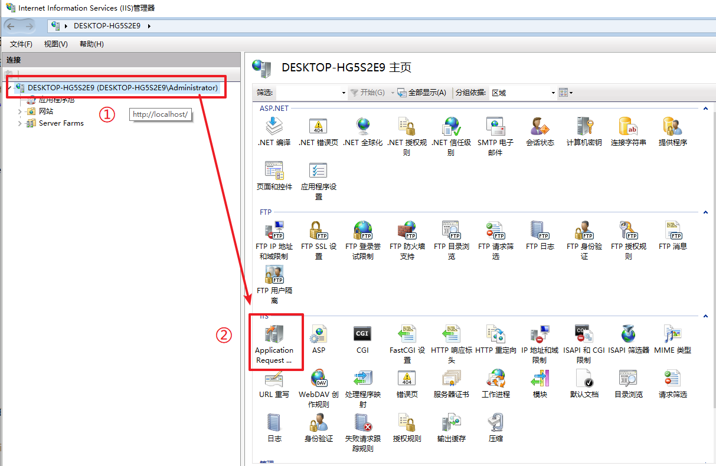Collapse the ASP.NET group
The height and width of the screenshot is (466, 716).
tap(705, 108)
